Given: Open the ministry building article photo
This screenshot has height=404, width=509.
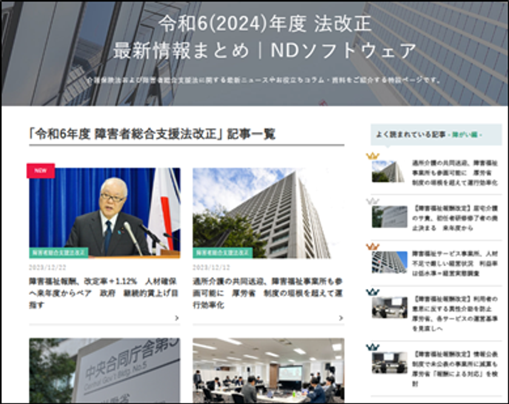Looking at the screenshot, I should point(268,213).
